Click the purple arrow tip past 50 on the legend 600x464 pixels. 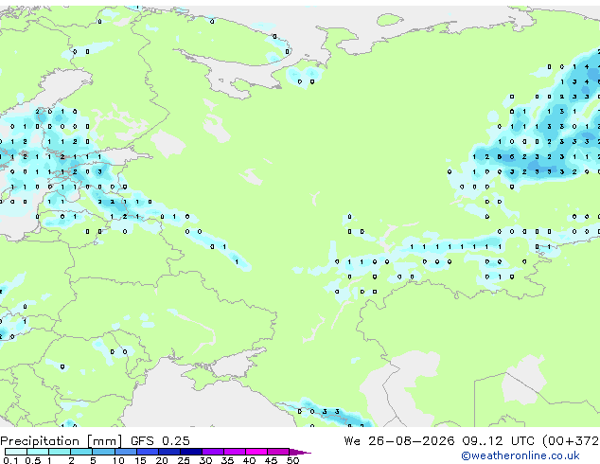click(x=300, y=452)
